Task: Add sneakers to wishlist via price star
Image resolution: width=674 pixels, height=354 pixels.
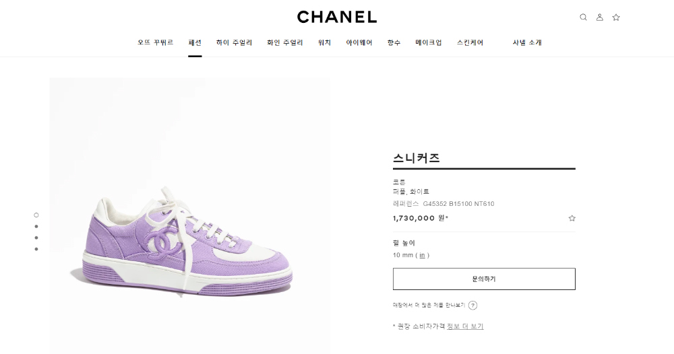Action: [x=572, y=218]
